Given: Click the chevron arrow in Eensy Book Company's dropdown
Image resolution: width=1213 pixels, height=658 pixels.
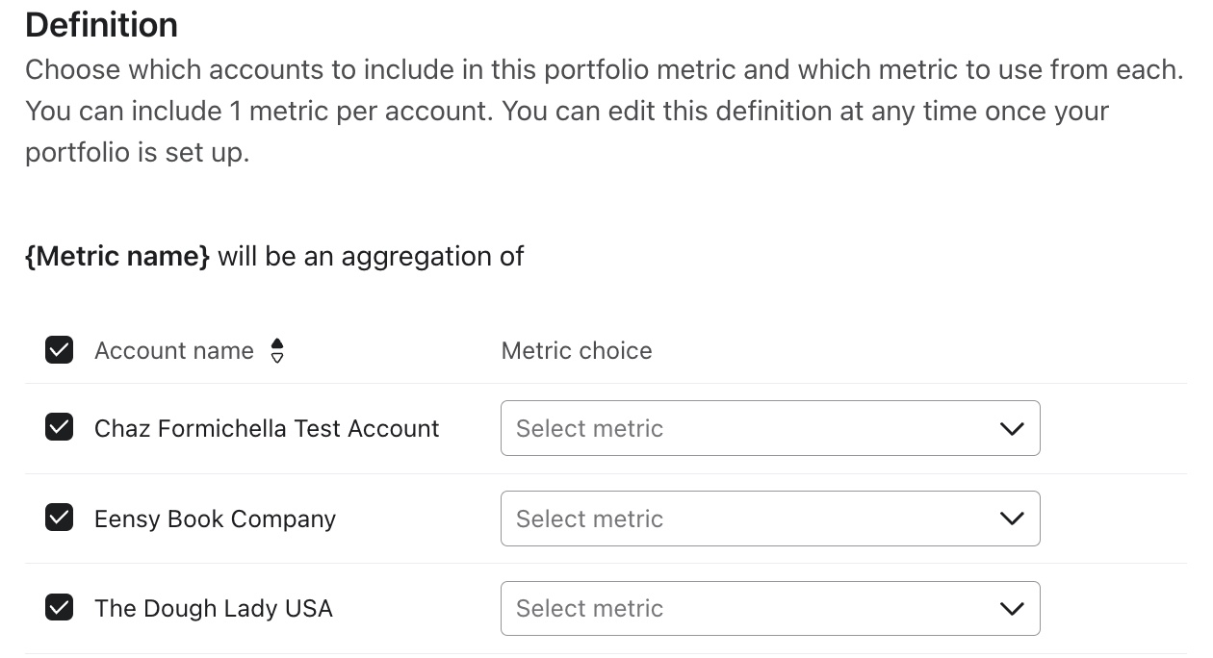Looking at the screenshot, I should 1012,519.
